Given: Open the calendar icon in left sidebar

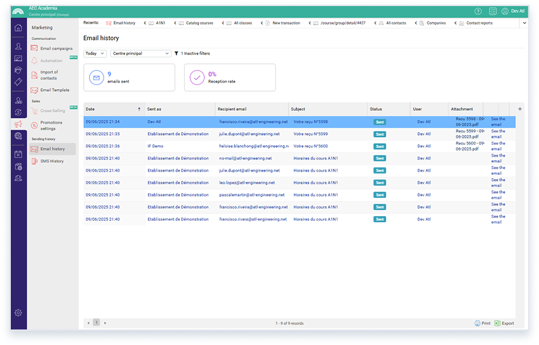Looking at the screenshot, I should pos(18,154).
